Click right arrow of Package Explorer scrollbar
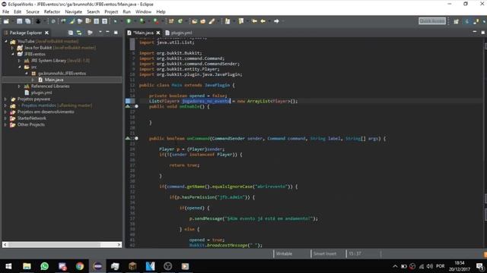The height and width of the screenshot is (273, 487). point(119,244)
